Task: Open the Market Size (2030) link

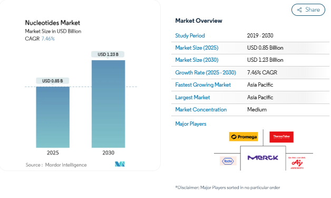Action: [197, 60]
